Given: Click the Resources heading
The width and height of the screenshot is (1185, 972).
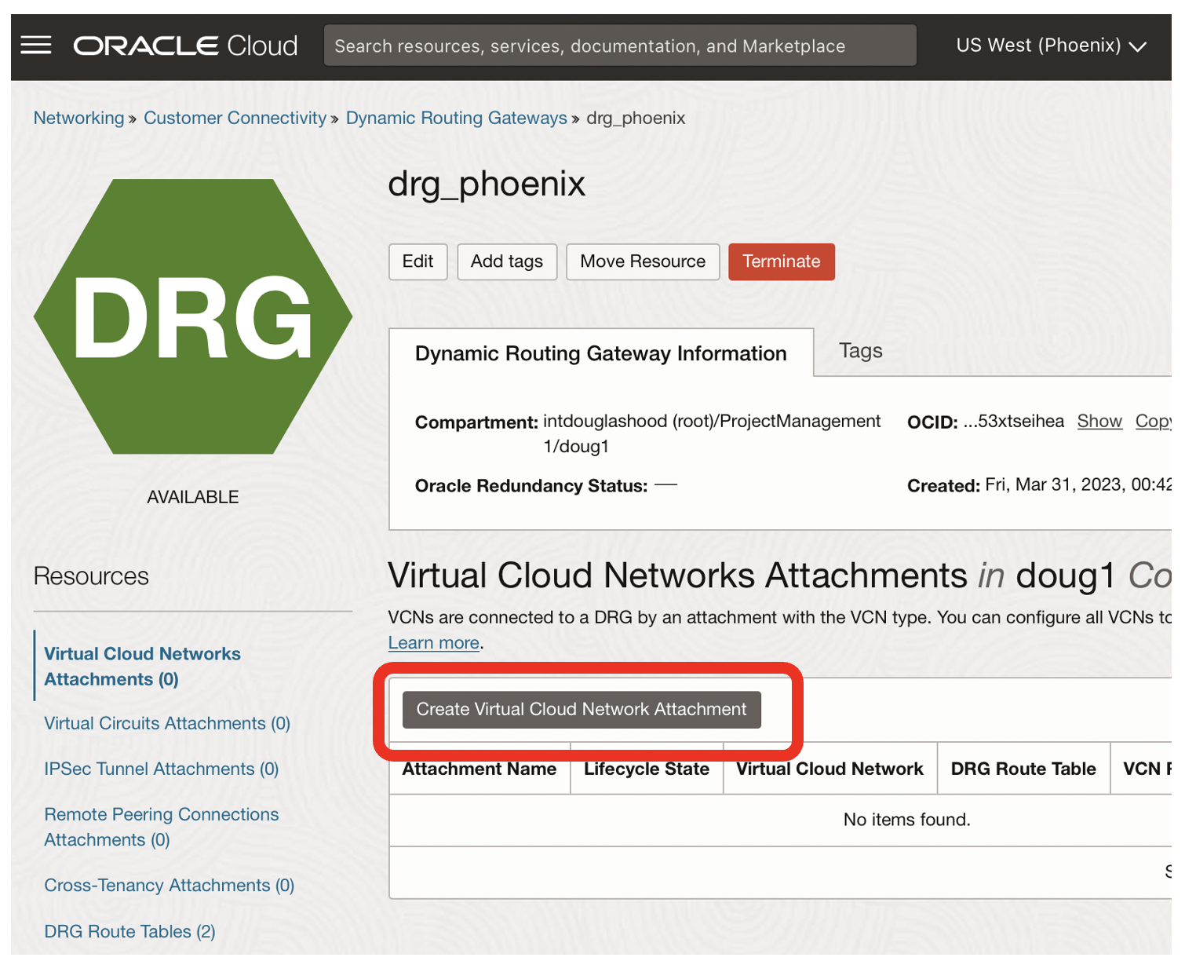Looking at the screenshot, I should tap(91, 576).
